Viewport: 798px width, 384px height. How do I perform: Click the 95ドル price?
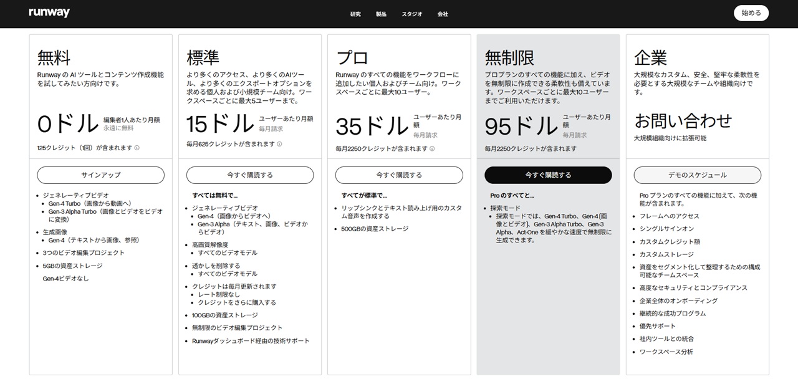(521, 127)
